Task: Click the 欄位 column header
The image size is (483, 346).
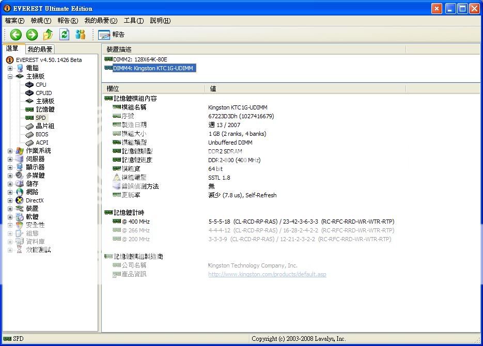Action: pyautogui.click(x=153, y=89)
